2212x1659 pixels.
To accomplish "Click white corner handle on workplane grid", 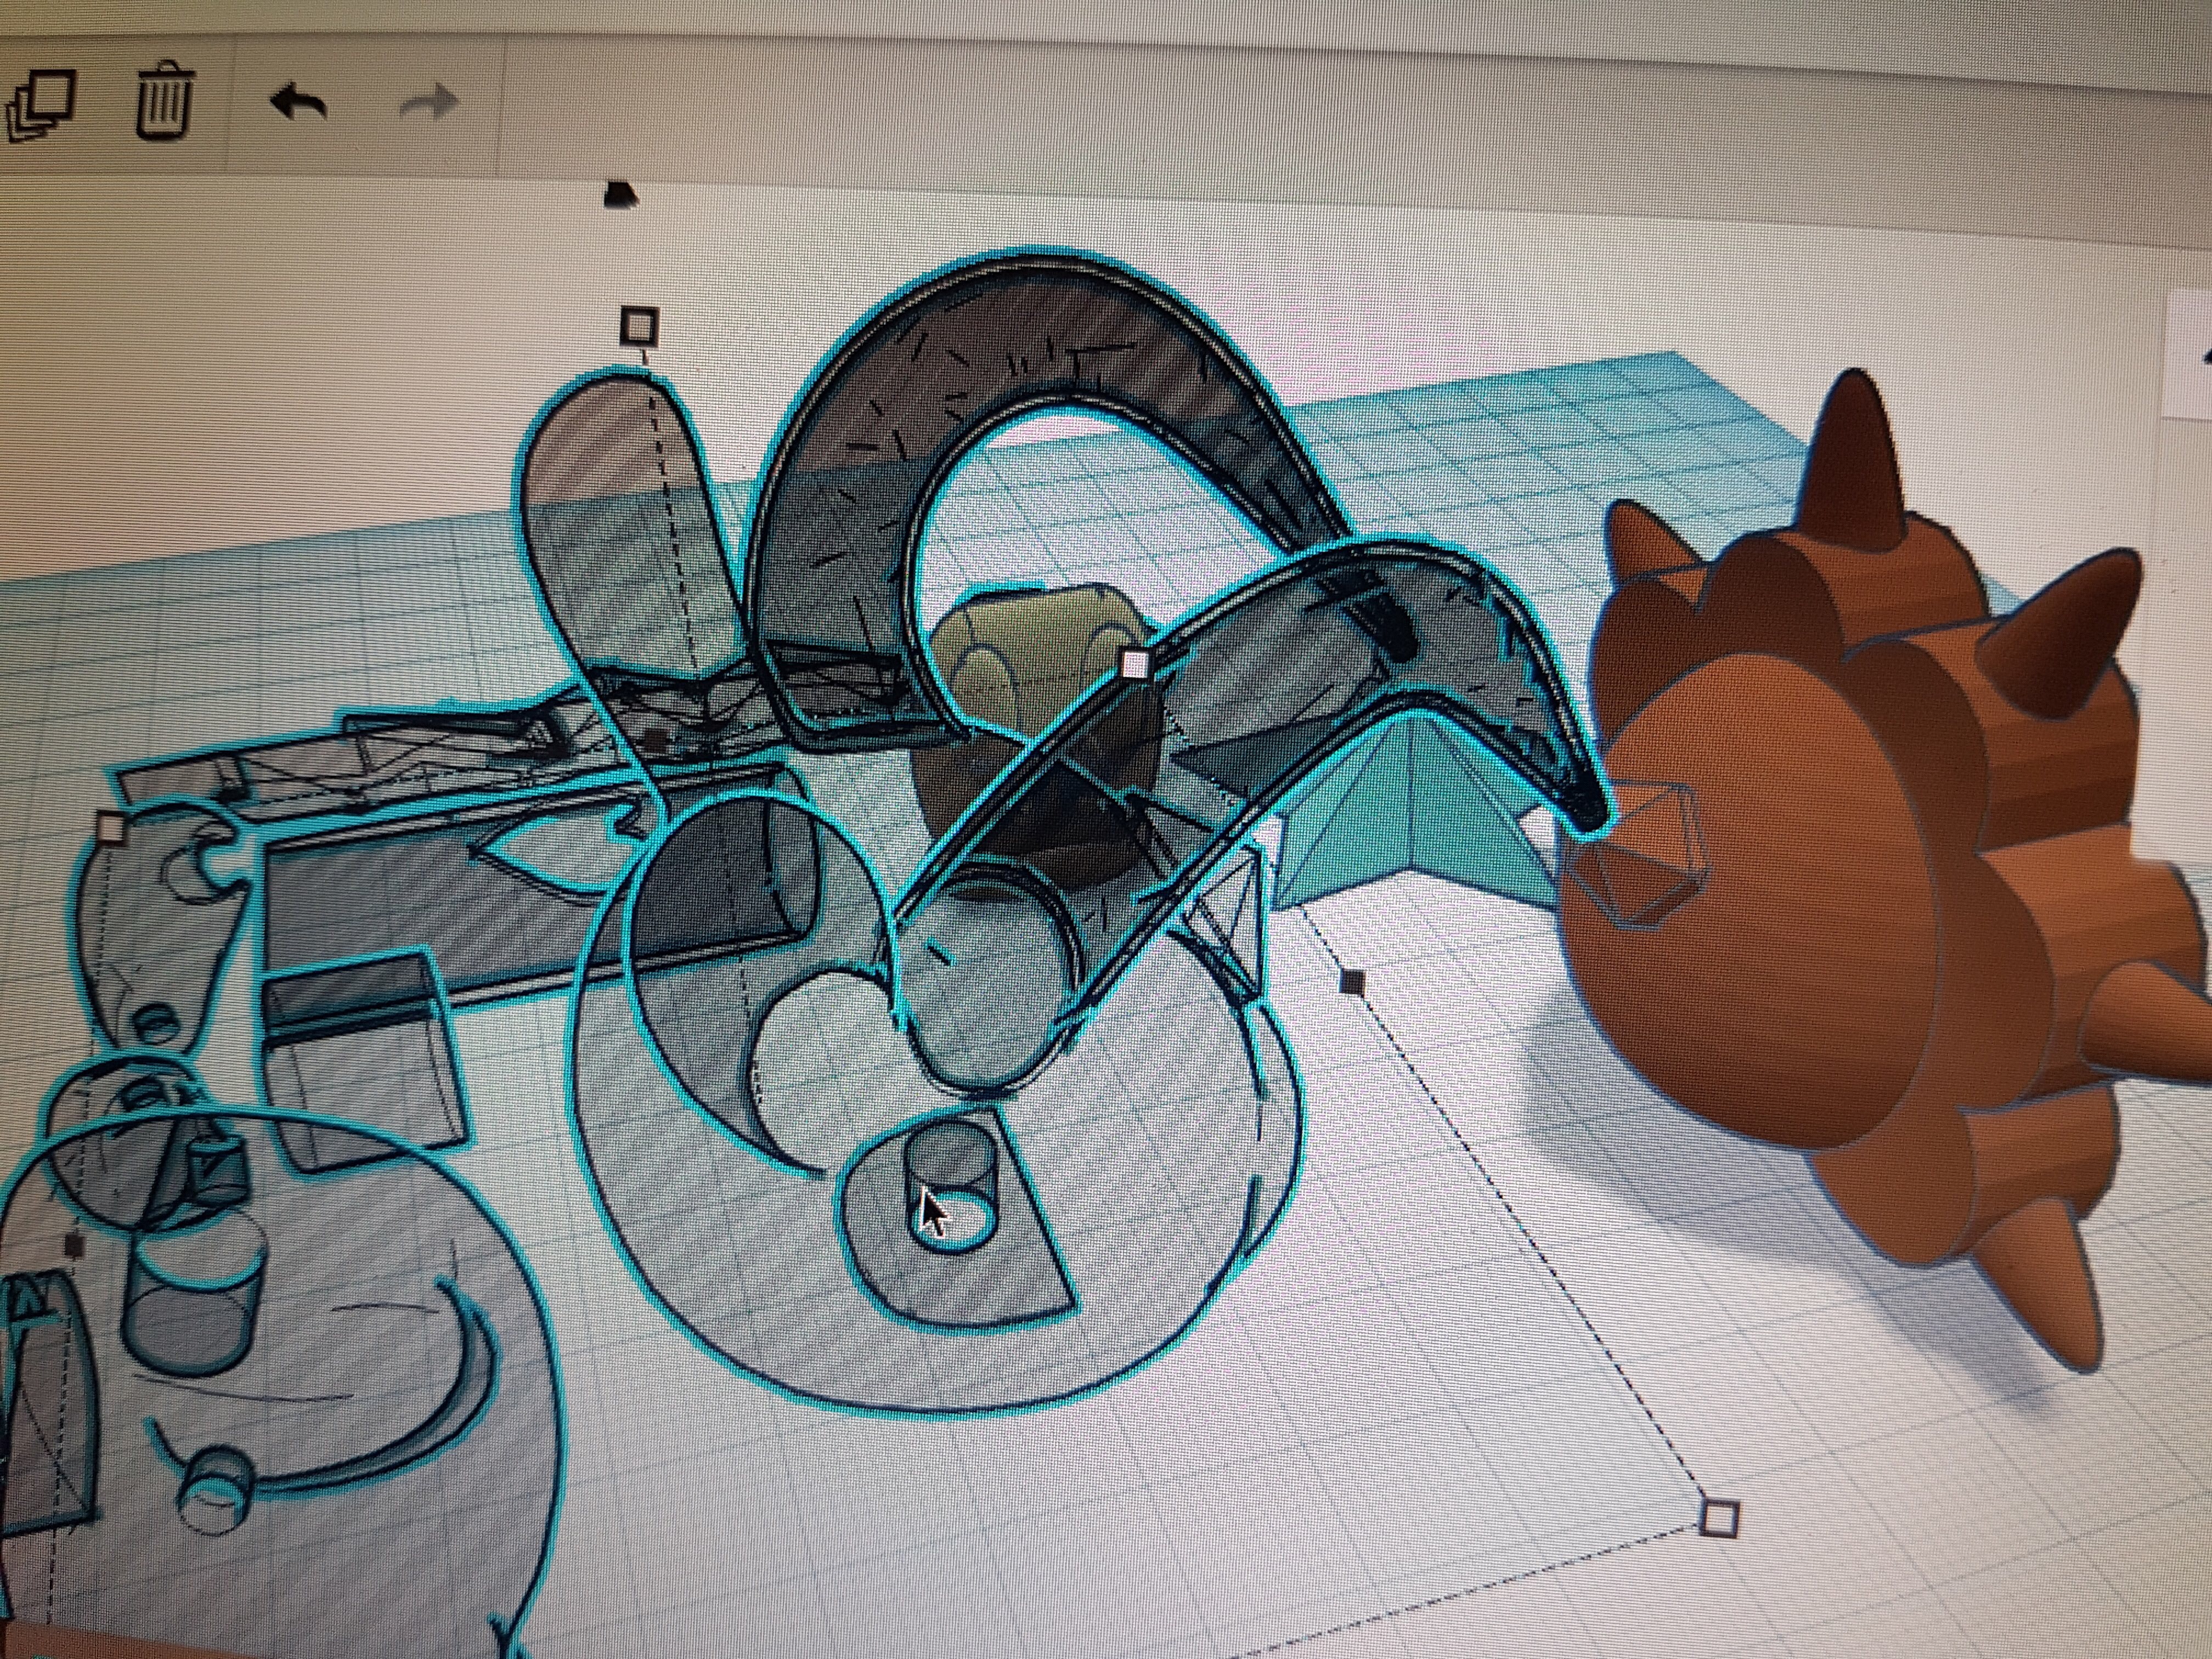I will point(1718,1518).
